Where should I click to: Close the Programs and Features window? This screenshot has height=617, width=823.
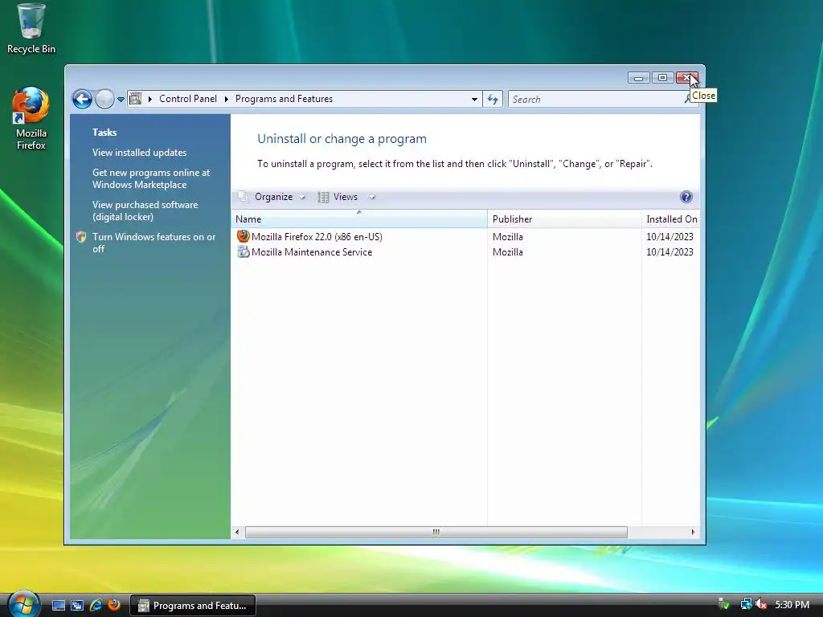click(x=687, y=78)
